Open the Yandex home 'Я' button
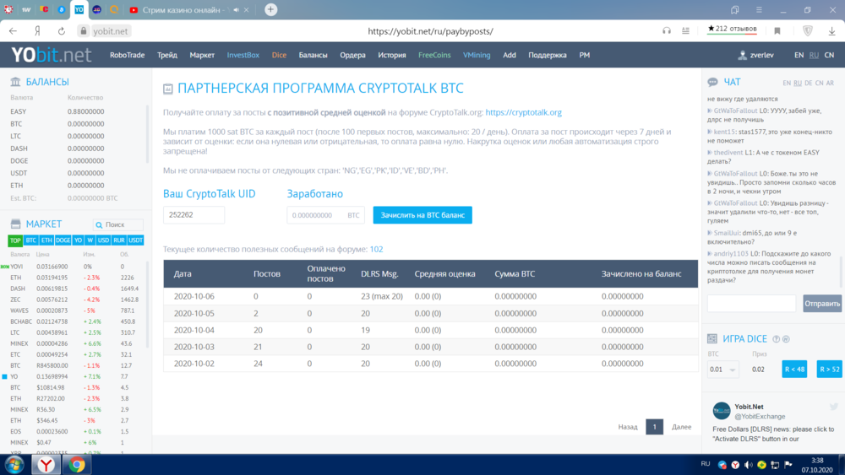This screenshot has height=475, width=845. [x=37, y=31]
